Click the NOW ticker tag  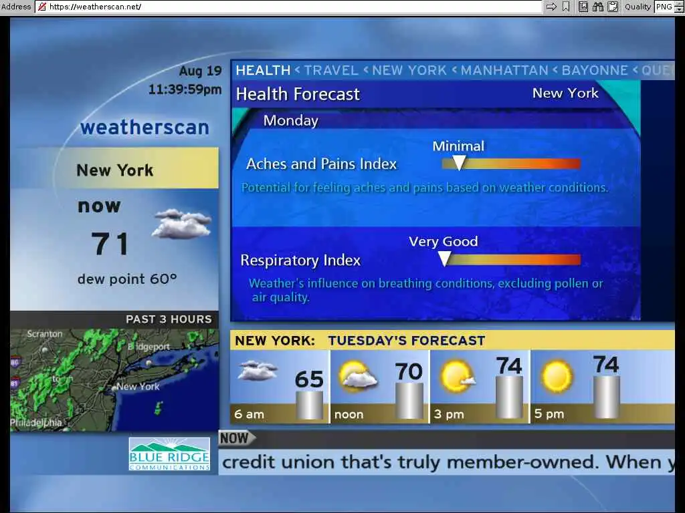(236, 438)
